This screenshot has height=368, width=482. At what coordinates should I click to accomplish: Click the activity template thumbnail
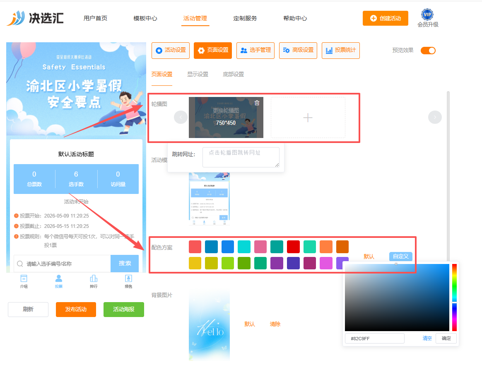click(210, 199)
